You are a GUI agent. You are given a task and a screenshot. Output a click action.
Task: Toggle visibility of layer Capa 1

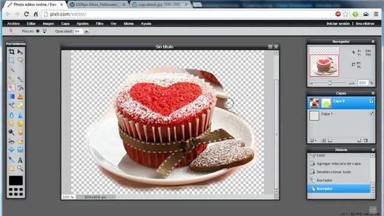coord(371,113)
